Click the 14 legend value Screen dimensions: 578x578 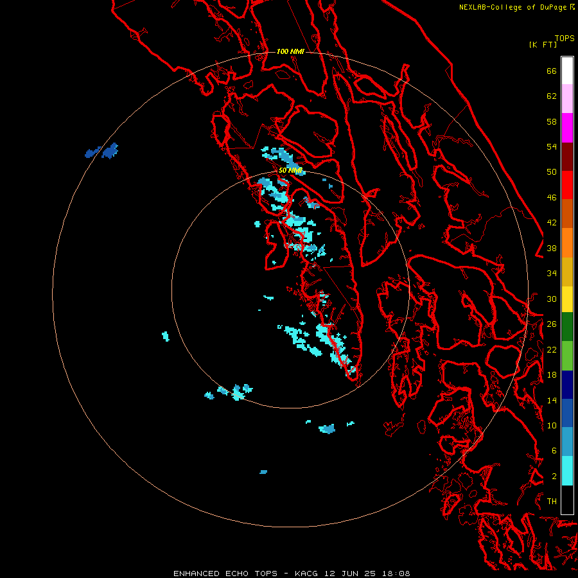552,400
